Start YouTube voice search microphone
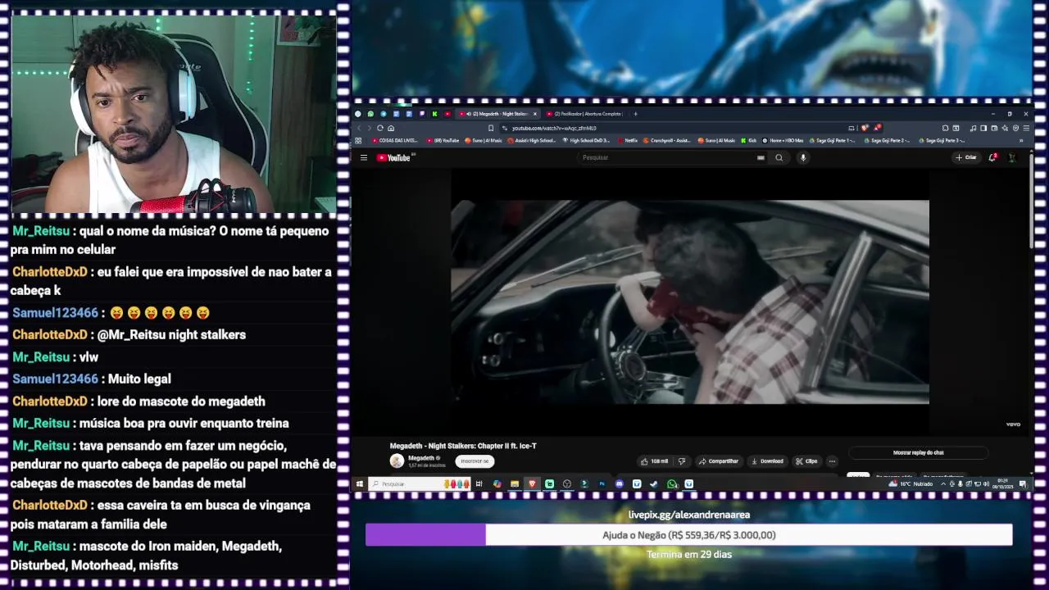The width and height of the screenshot is (1049, 590). (803, 157)
